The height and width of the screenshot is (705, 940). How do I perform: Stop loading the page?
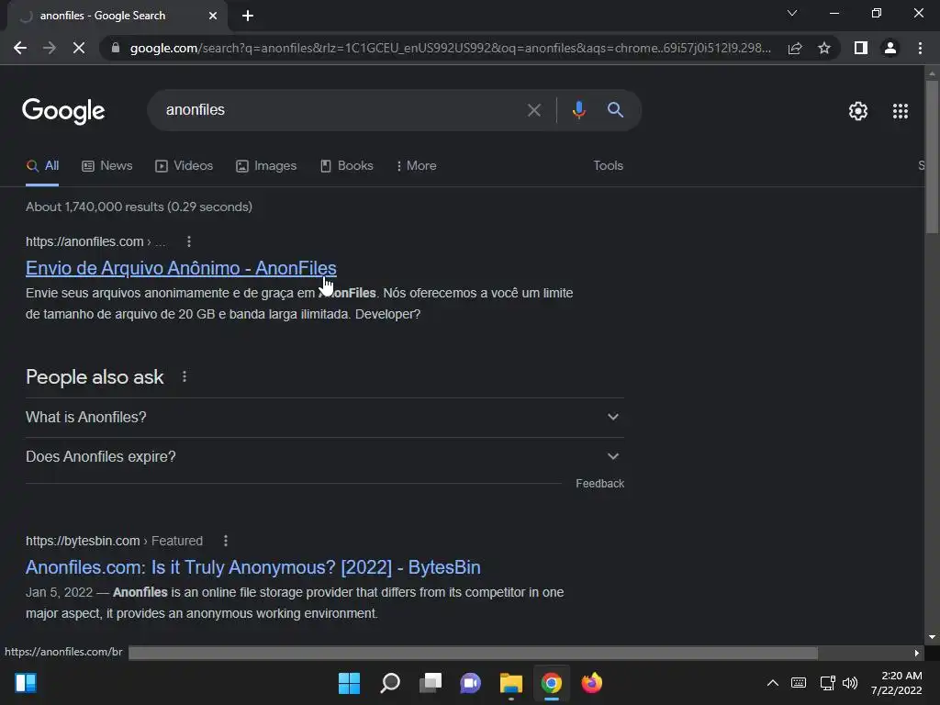[x=79, y=48]
